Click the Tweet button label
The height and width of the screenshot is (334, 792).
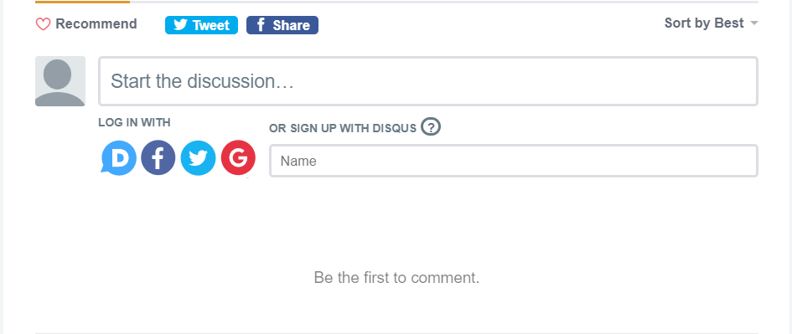211,25
